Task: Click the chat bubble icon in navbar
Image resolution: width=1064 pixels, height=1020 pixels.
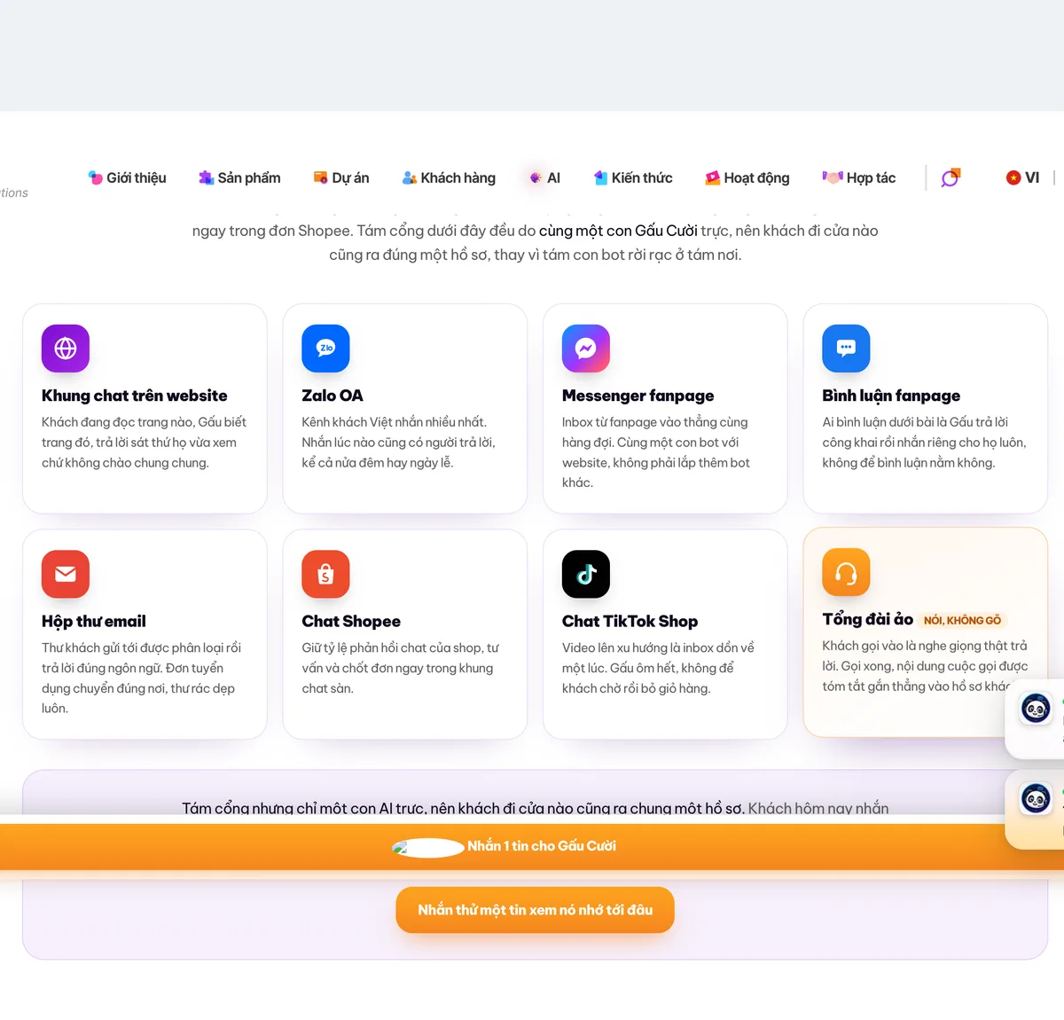Action: click(951, 177)
